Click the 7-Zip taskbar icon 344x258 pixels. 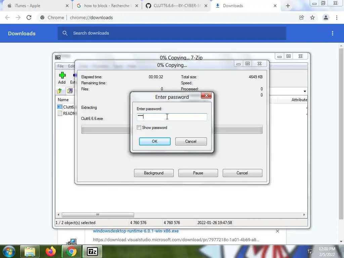pos(92,251)
